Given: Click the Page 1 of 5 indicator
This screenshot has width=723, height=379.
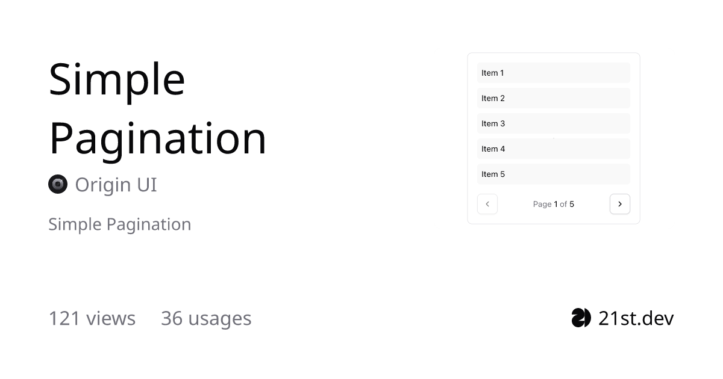Looking at the screenshot, I should pos(554,204).
